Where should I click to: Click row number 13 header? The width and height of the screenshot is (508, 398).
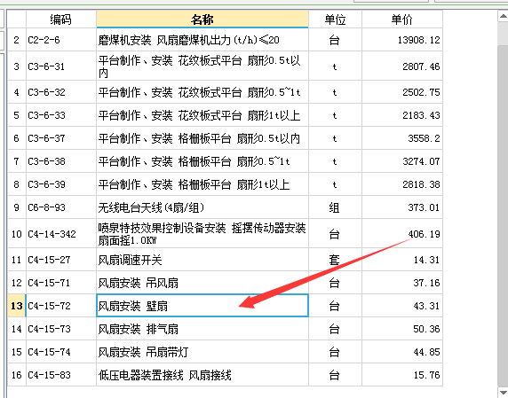[17, 306]
